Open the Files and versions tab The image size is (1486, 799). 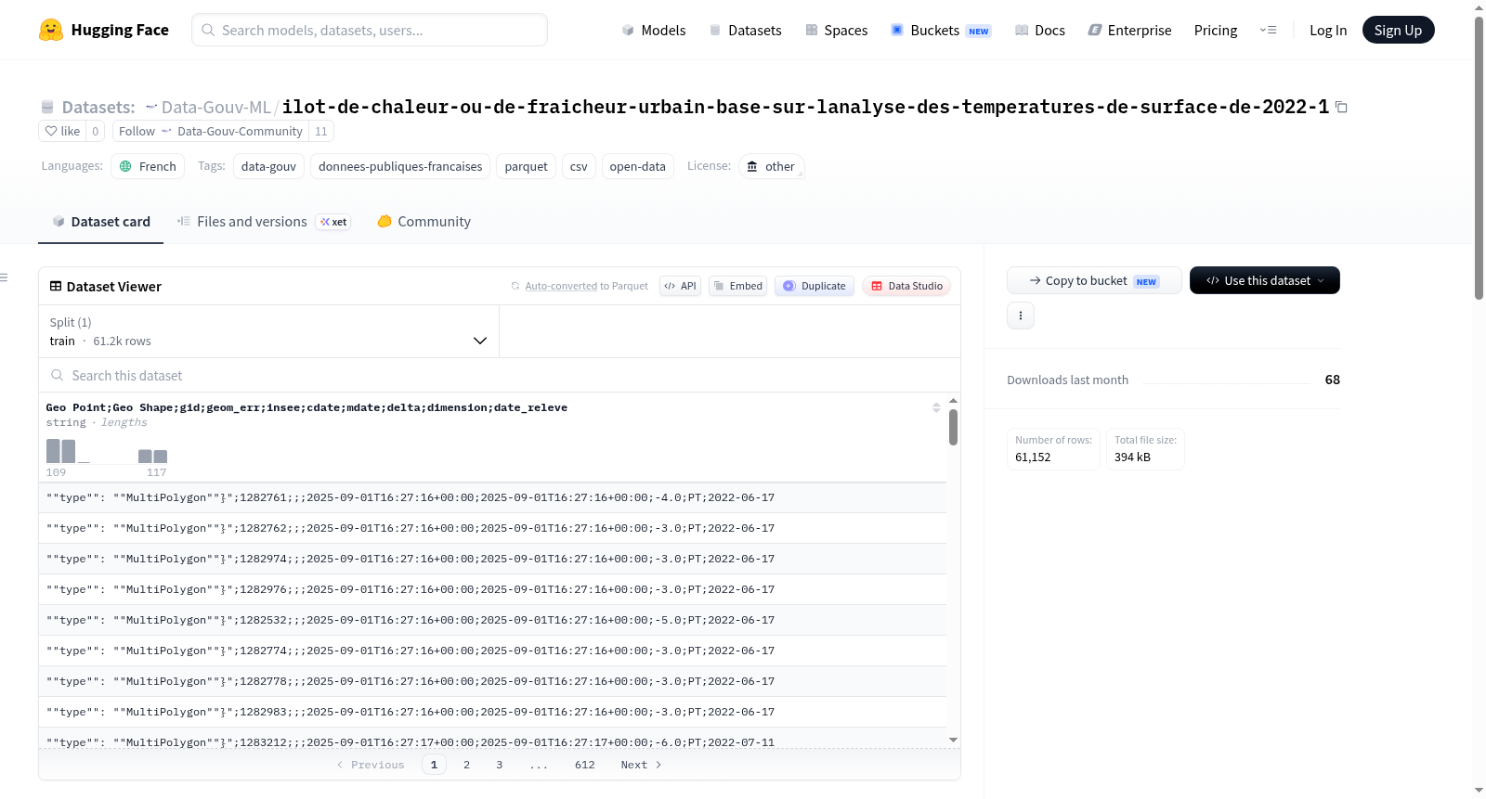click(264, 222)
